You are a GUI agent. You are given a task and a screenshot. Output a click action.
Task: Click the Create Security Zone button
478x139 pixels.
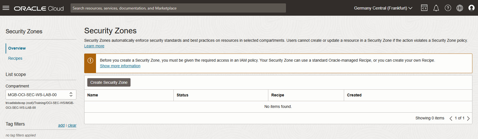(x=109, y=82)
